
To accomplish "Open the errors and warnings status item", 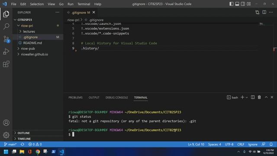I will [x=35, y=144].
